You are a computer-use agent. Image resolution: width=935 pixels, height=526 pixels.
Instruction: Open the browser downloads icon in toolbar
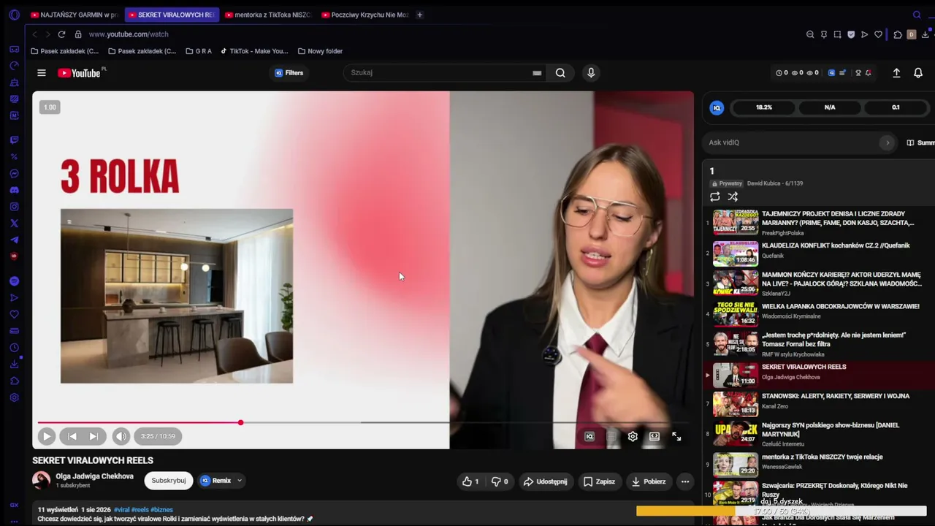tap(926, 34)
